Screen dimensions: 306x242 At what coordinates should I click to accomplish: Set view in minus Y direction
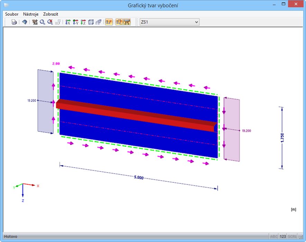[75, 22]
